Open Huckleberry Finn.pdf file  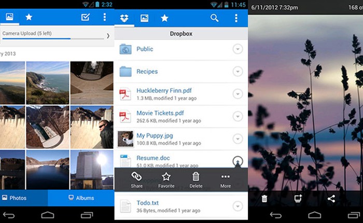coord(181,94)
